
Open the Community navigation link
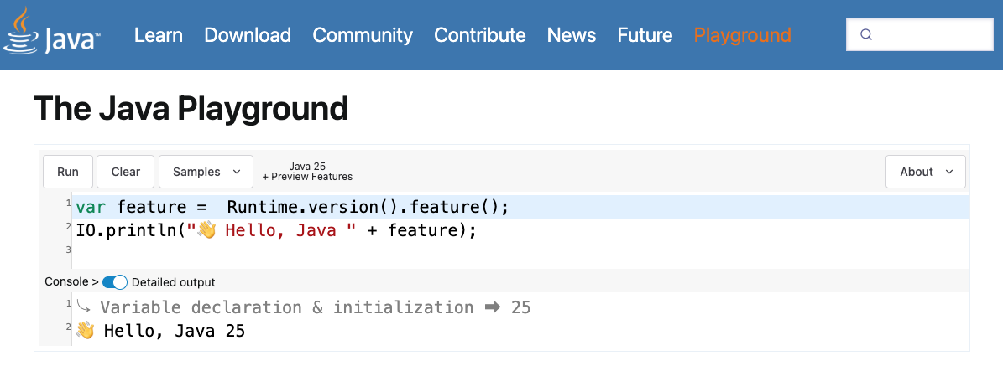[x=363, y=35]
